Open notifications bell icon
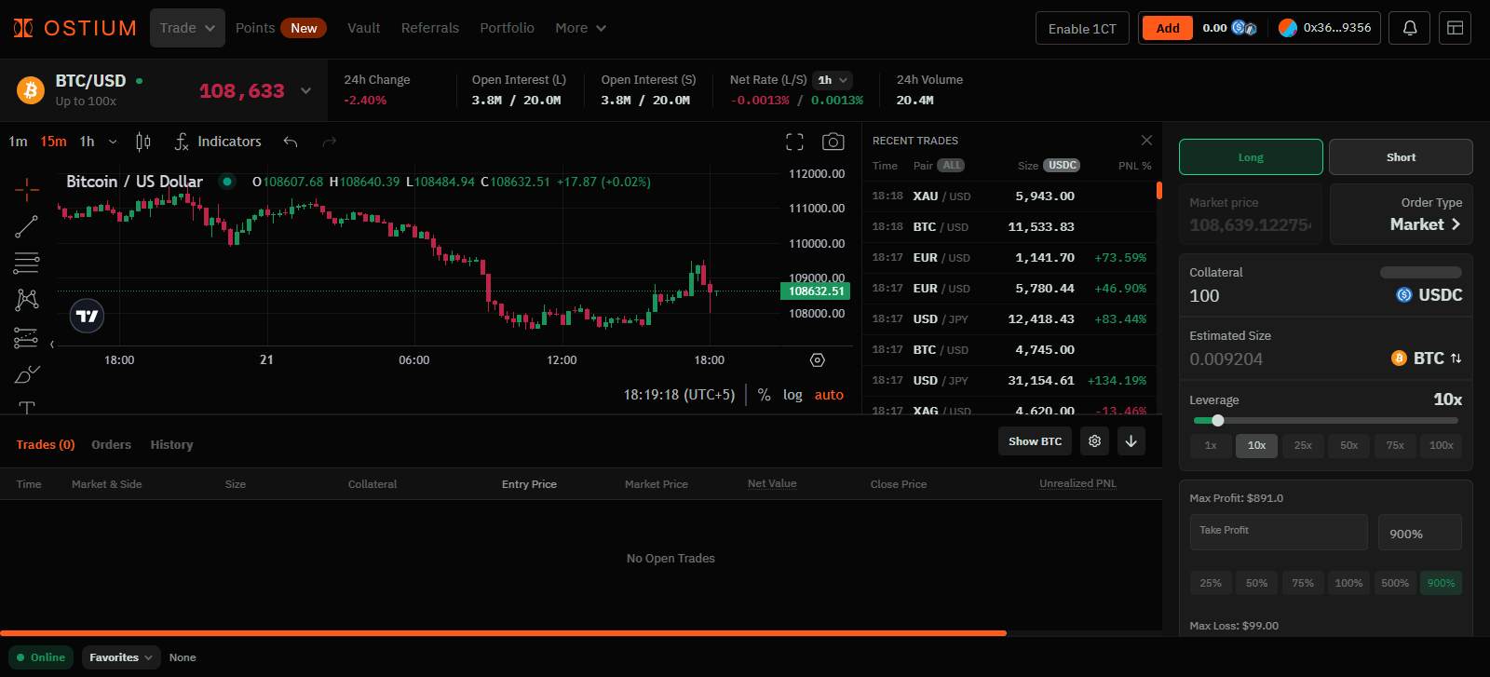Viewport: 1490px width, 677px height. tap(1409, 28)
